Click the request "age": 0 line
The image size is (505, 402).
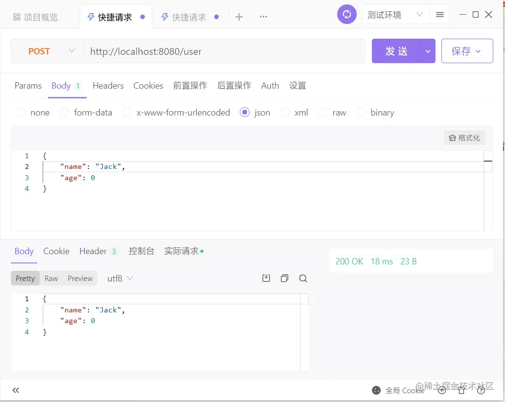(x=78, y=178)
